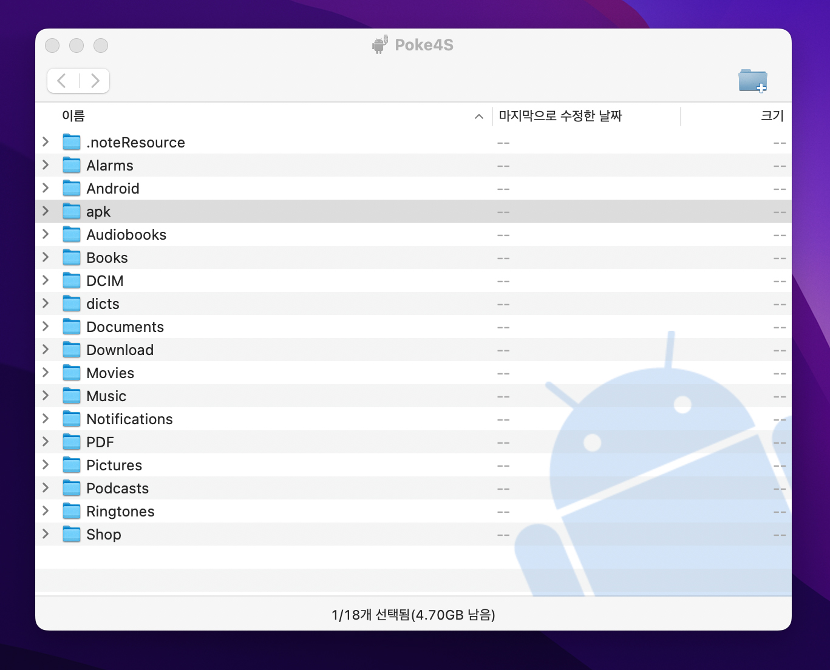Click the new folder icon in toolbar
The width and height of the screenshot is (830, 670).
[753, 81]
